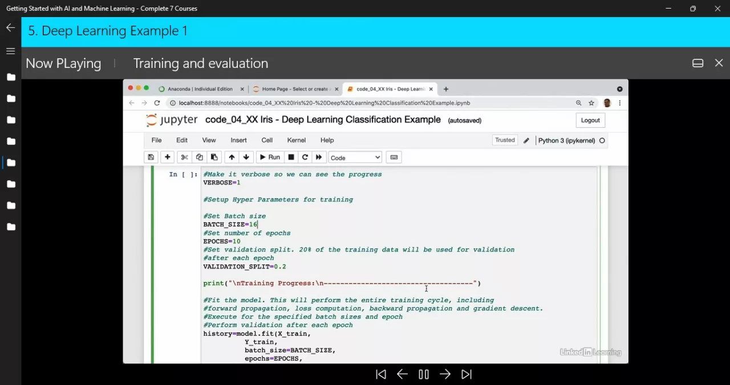
Task: Pause the video playback
Action: (424, 374)
